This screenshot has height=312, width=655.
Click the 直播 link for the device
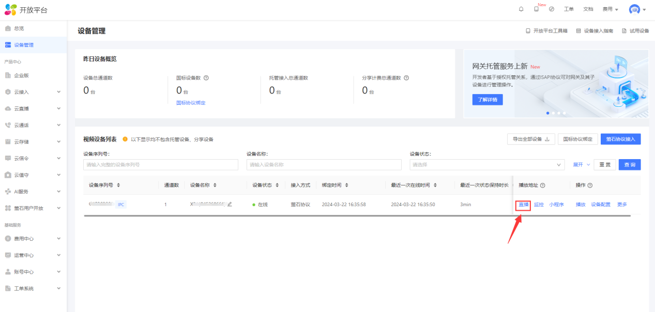point(524,205)
